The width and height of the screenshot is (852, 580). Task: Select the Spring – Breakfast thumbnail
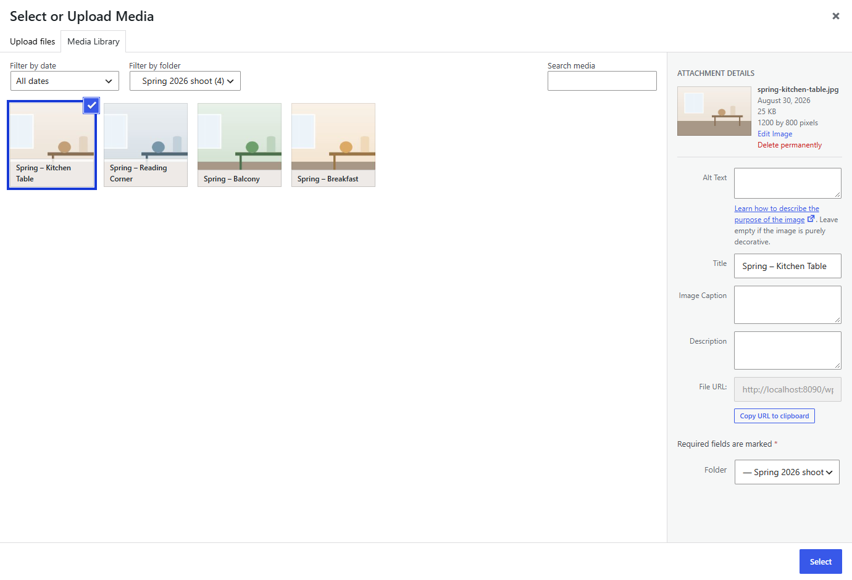click(333, 145)
